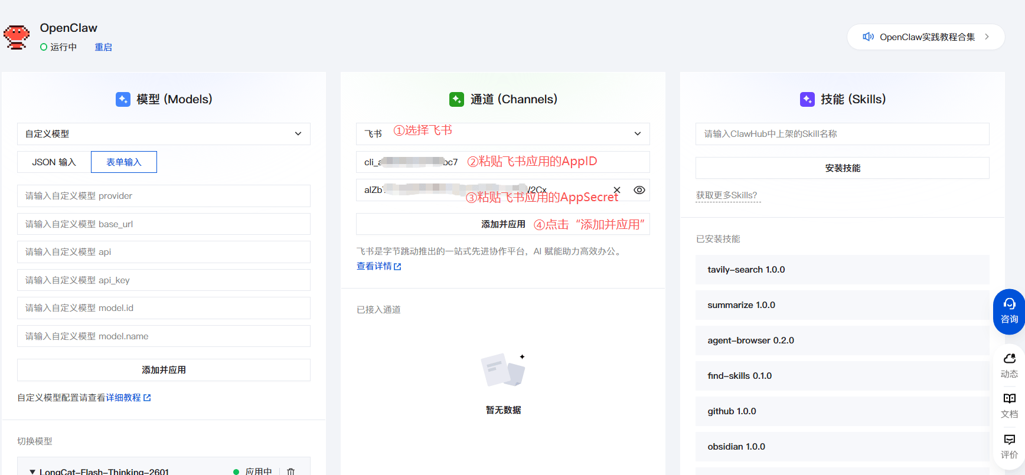
Task: Click the external link icon beside 详细教程
Action: click(147, 398)
